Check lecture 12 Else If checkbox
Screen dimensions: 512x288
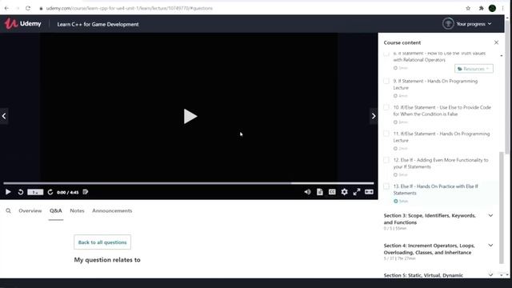(386, 160)
